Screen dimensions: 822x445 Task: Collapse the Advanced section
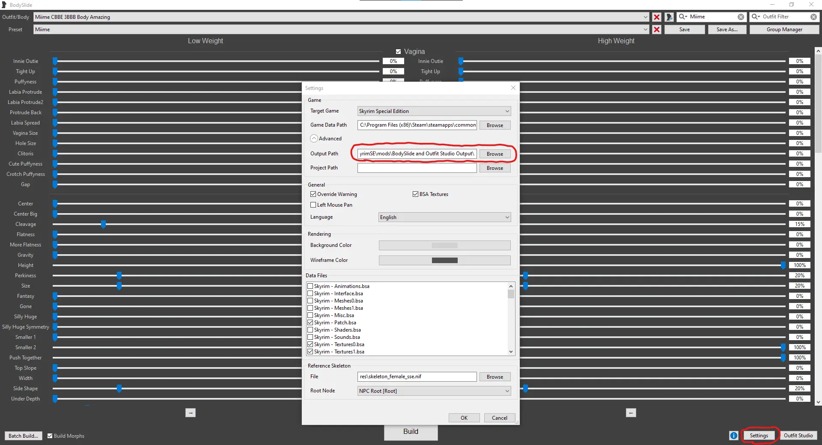point(314,139)
